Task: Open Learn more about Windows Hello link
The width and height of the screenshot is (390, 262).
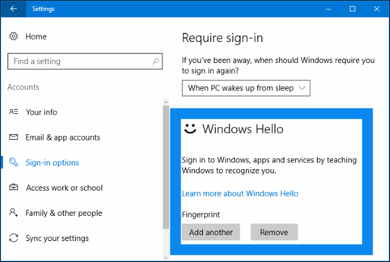Action: [x=240, y=194]
